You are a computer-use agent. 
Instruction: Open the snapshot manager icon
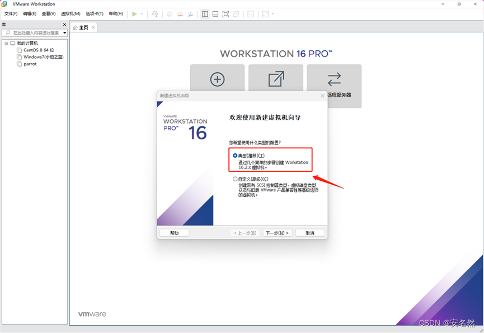point(190,14)
